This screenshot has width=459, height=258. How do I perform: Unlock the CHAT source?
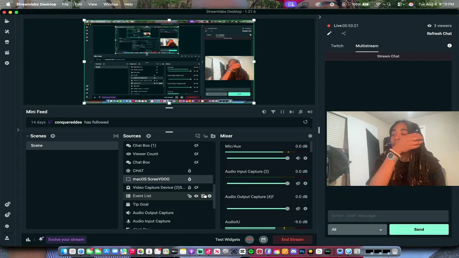(189, 171)
